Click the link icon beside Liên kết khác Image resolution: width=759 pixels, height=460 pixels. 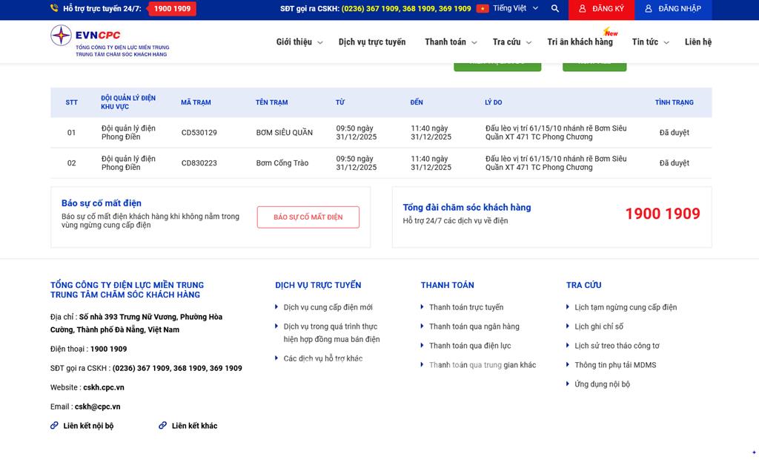tap(163, 426)
